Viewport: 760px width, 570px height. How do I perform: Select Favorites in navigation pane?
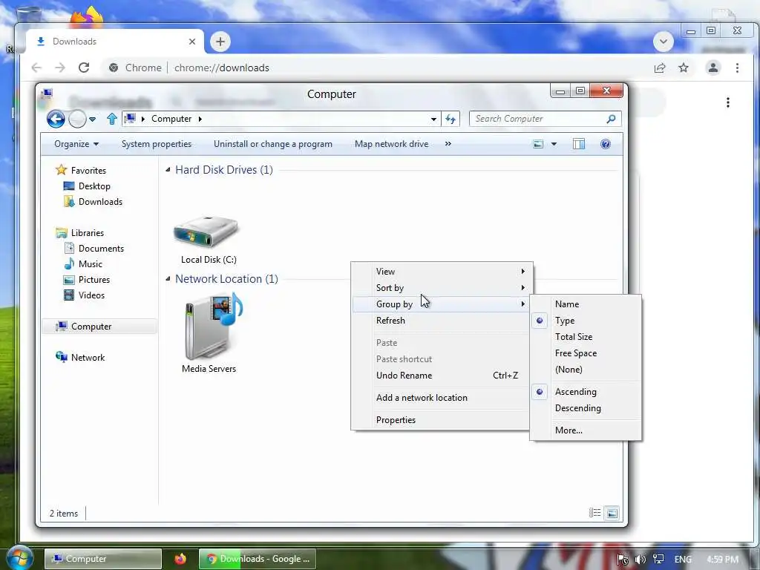coord(88,170)
